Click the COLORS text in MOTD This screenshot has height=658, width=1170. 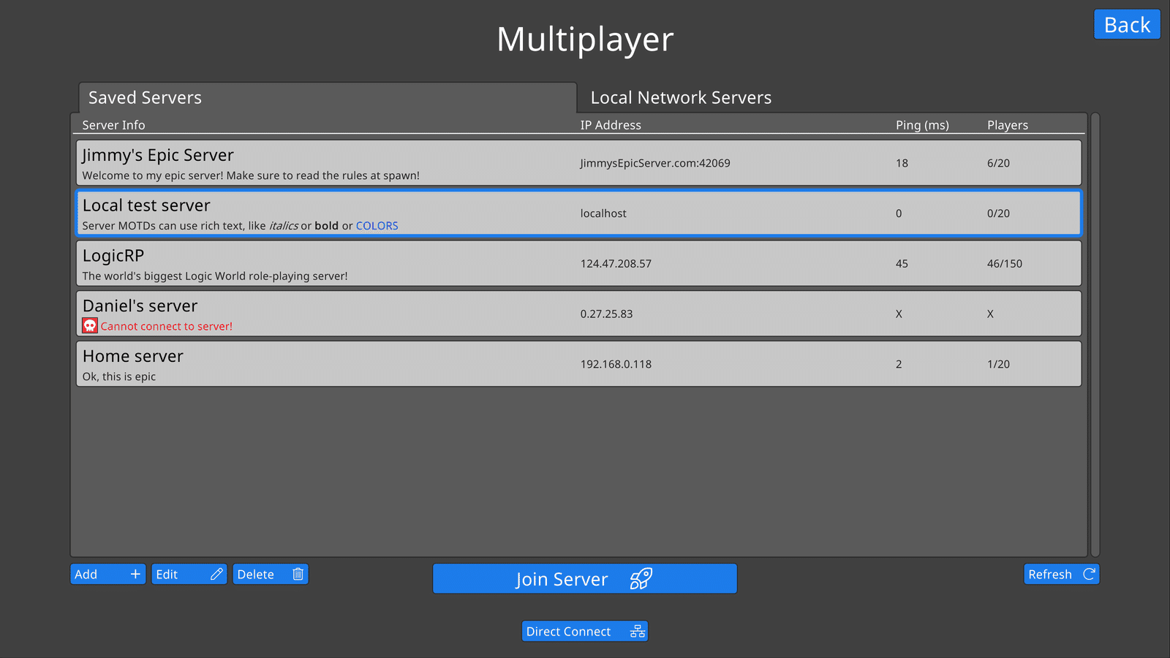[377, 226]
